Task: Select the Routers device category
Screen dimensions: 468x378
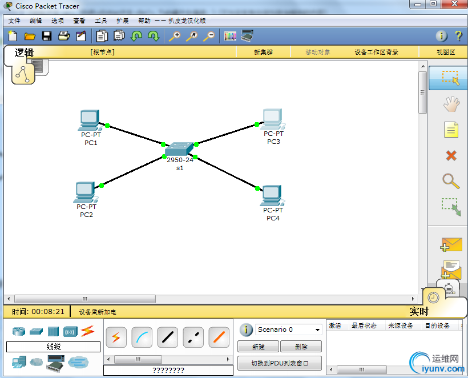Action: coord(19,331)
